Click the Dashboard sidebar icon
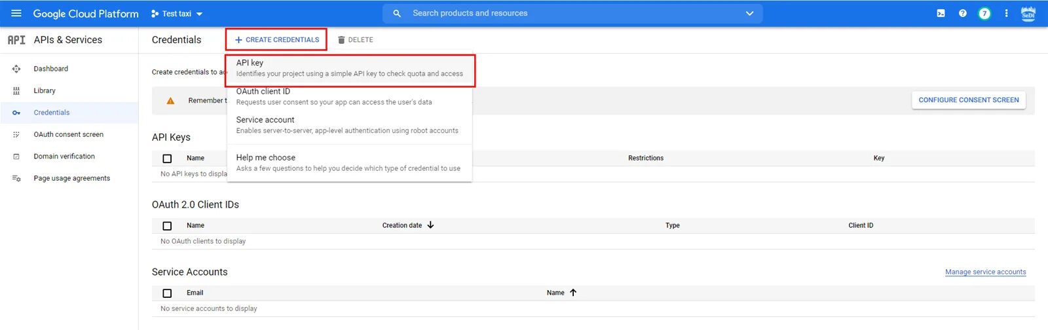 16,69
